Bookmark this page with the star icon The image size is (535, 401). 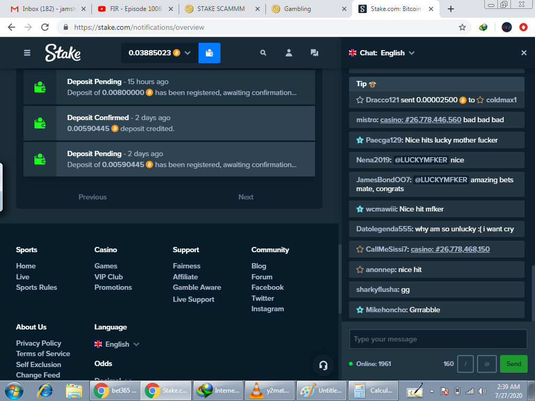[462, 27]
